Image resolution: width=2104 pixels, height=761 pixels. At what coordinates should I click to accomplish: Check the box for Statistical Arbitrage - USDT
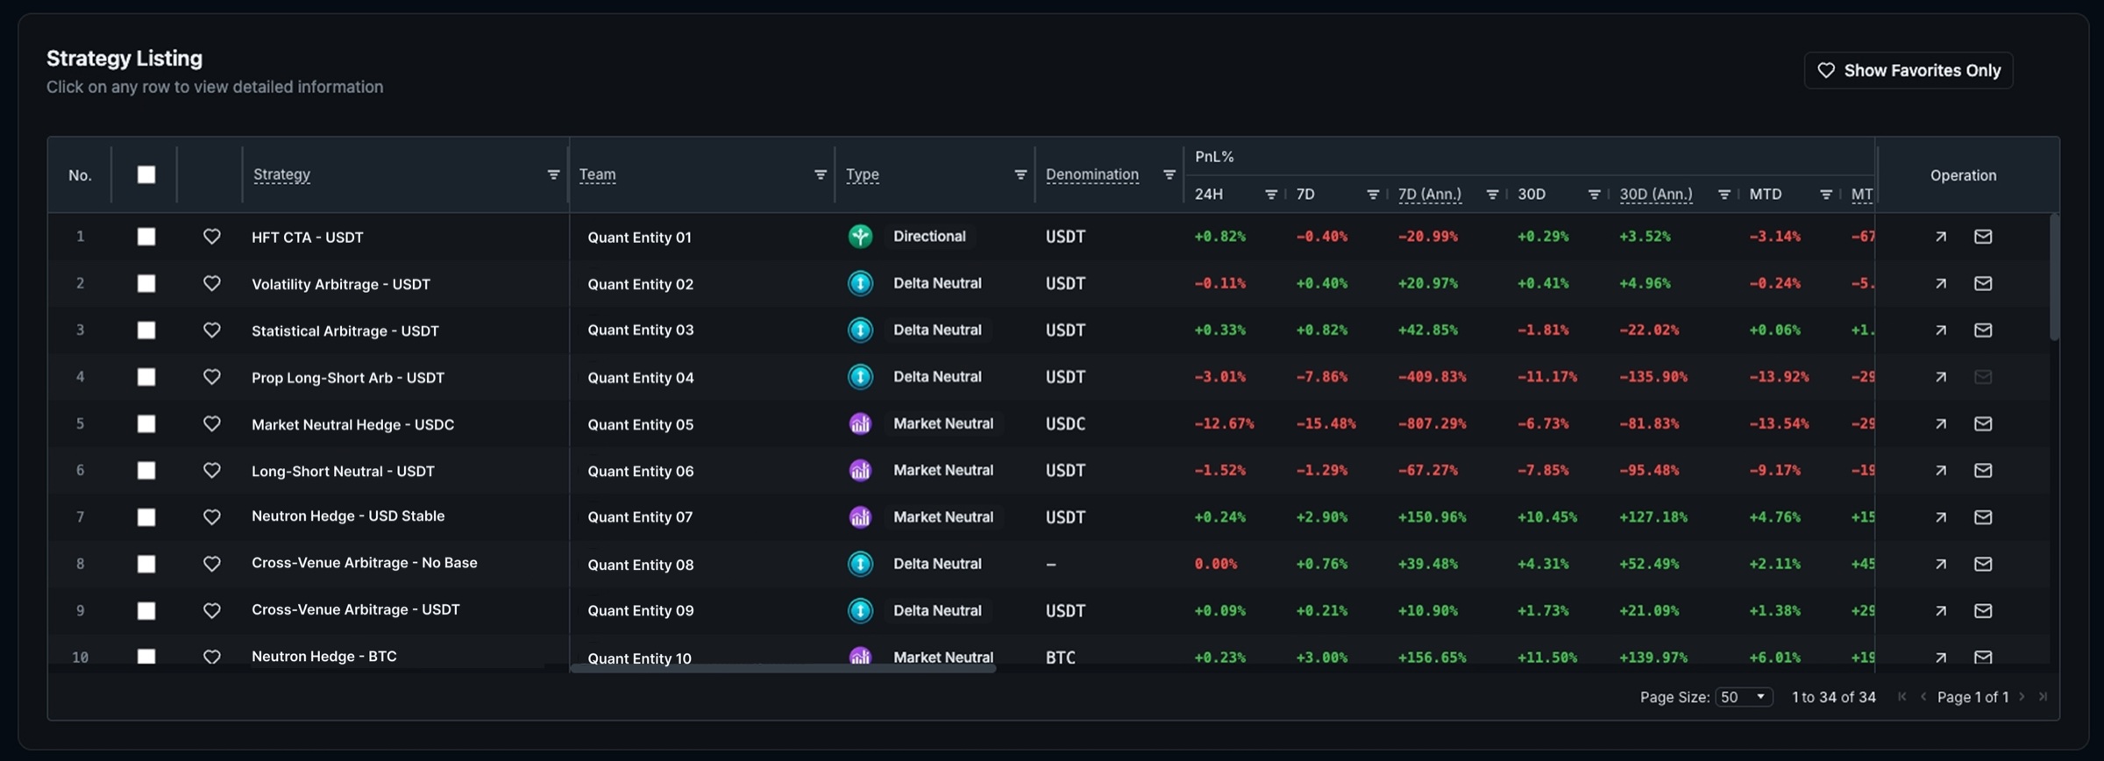[146, 331]
